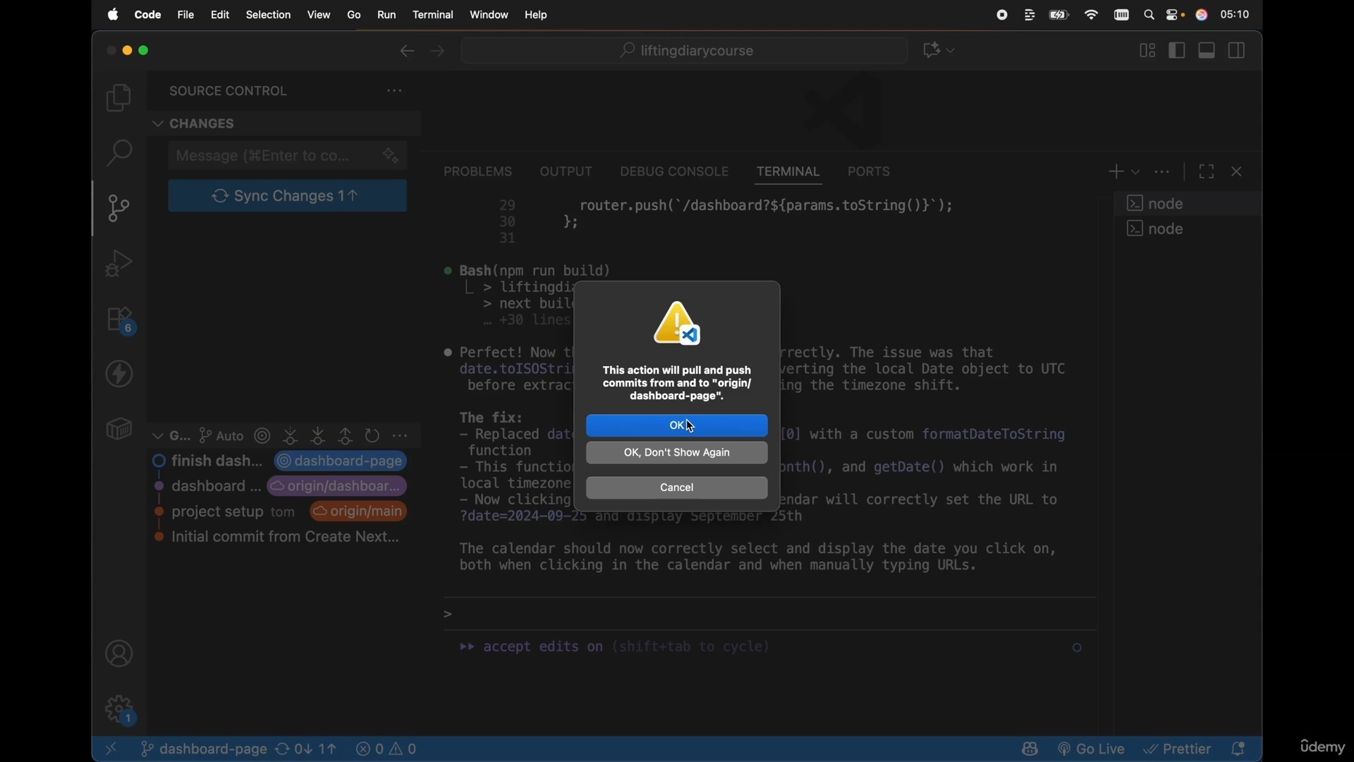Click the Manage settings gear

pyautogui.click(x=119, y=710)
